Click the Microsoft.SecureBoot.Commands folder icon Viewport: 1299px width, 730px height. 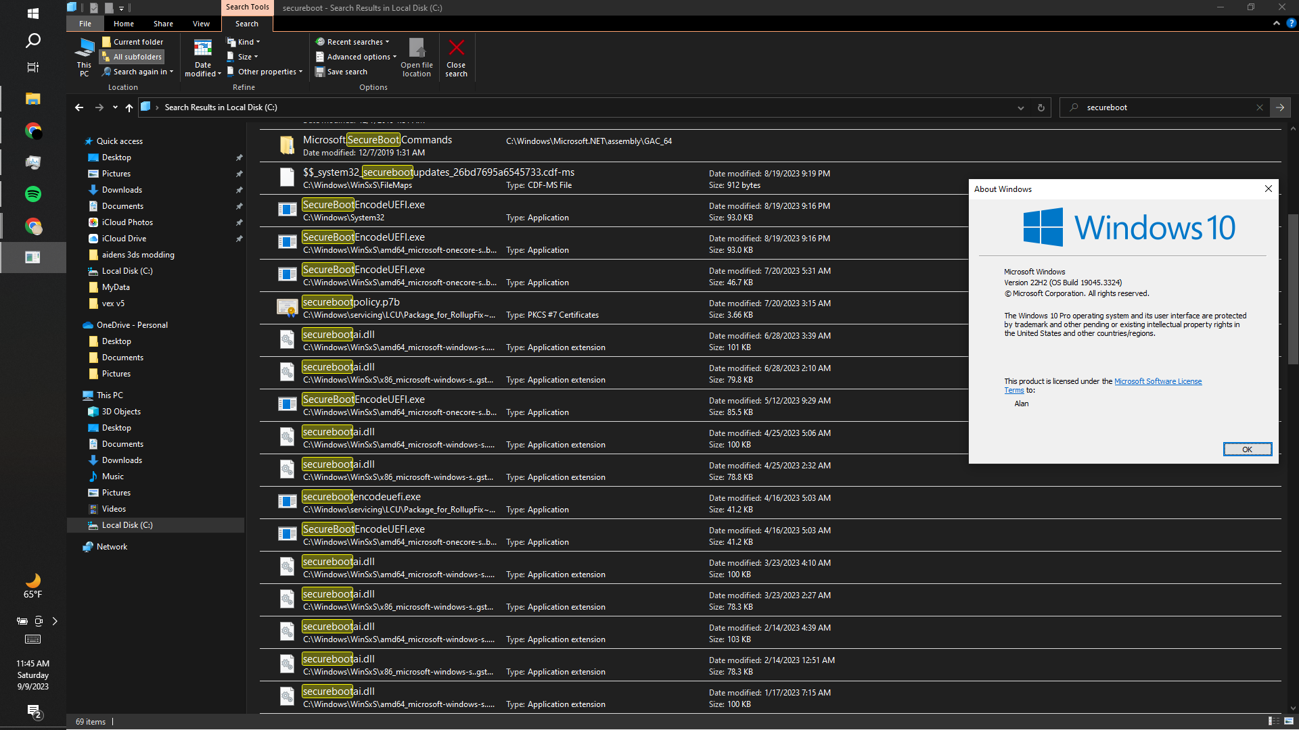pyautogui.click(x=287, y=145)
